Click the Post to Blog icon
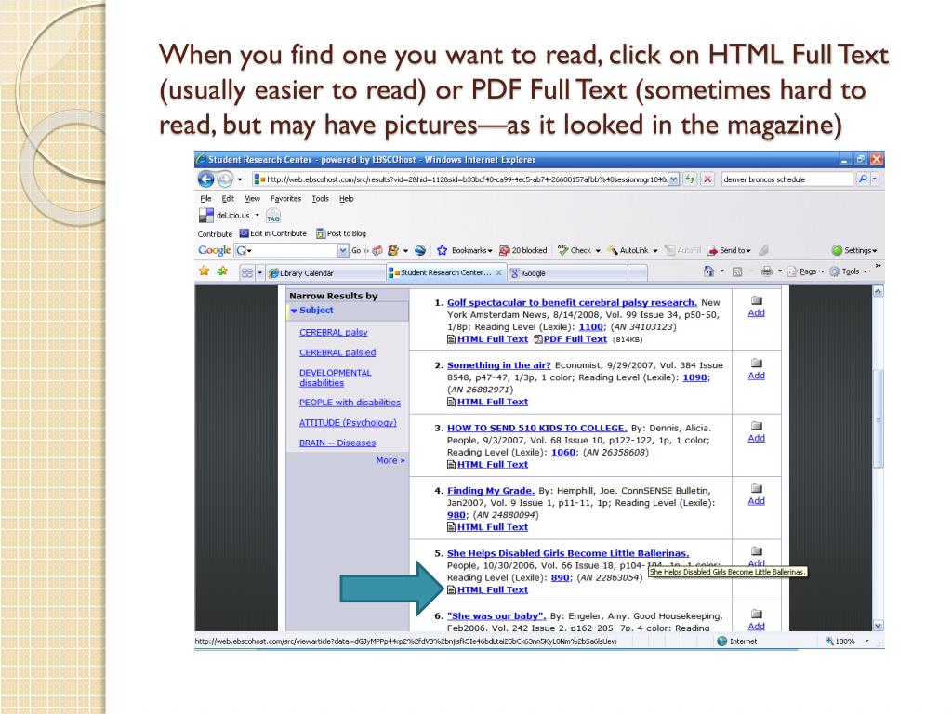Viewport: 952px width, 714px height. tap(321, 233)
